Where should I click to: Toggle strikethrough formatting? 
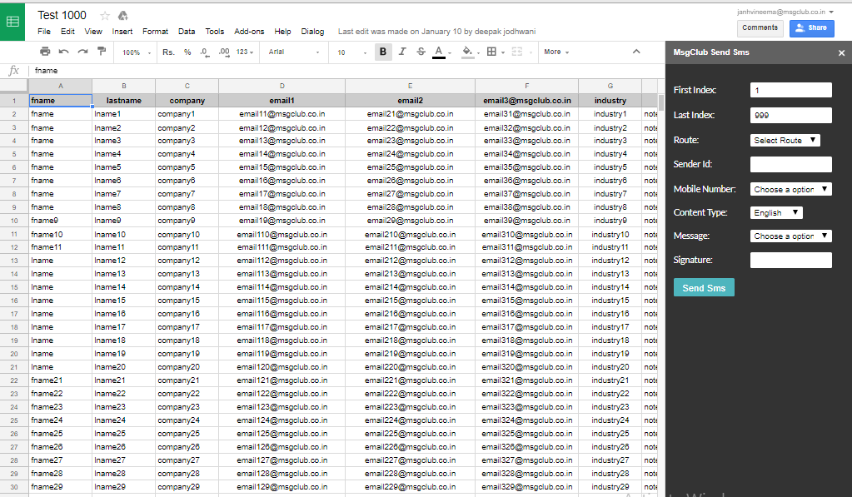(421, 52)
